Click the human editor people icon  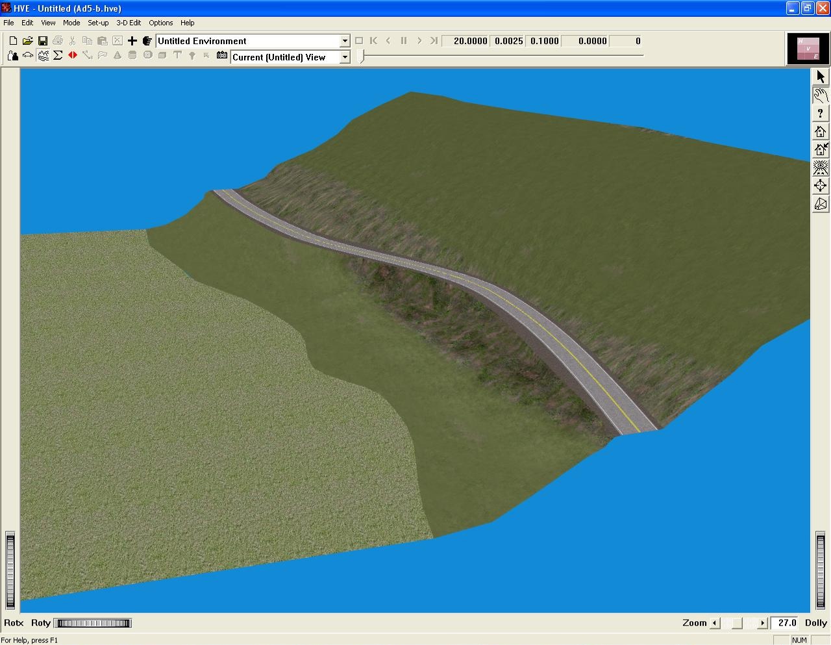[x=13, y=56]
